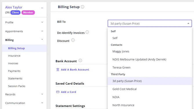Expand the Alex Taylor client chevron
The width and height of the screenshot is (194, 109).
pos(42,8)
